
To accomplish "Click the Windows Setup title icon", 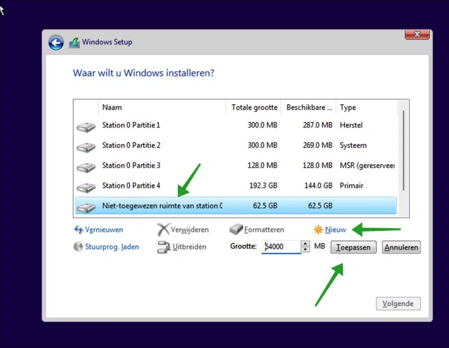I will coord(74,43).
